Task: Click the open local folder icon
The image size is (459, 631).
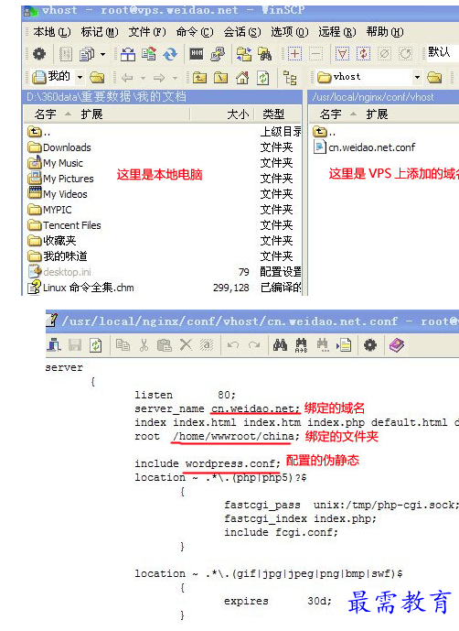Action: (x=97, y=77)
